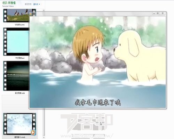Click the scroll-down arrow of the library scrollbar
This screenshot has height=139, width=174.
[44, 138]
